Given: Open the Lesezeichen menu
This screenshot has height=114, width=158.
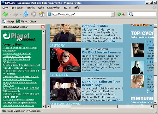Looking at the screenshot, I should 54,8.
